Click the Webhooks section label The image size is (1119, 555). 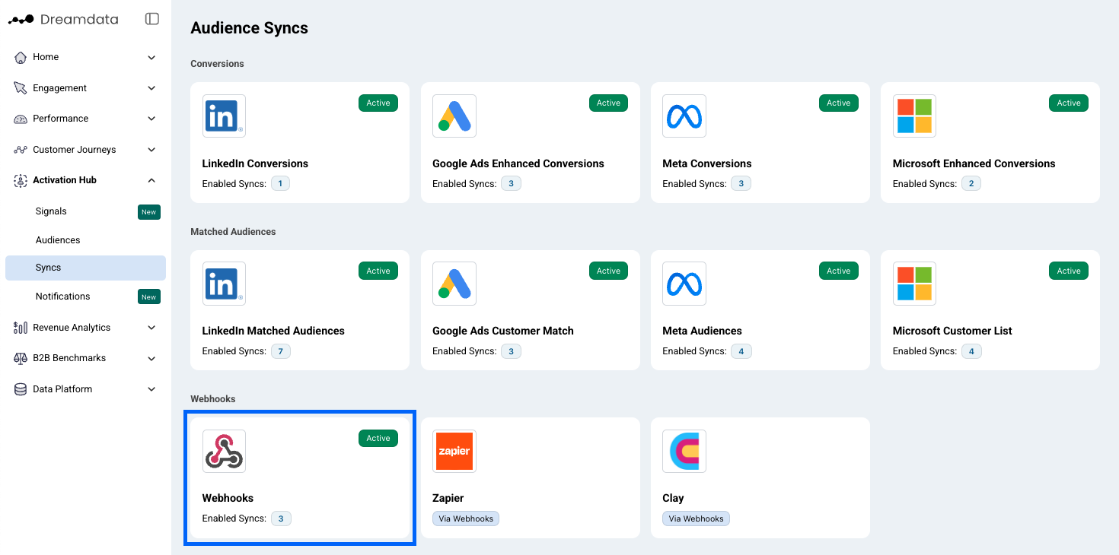pyautogui.click(x=213, y=399)
